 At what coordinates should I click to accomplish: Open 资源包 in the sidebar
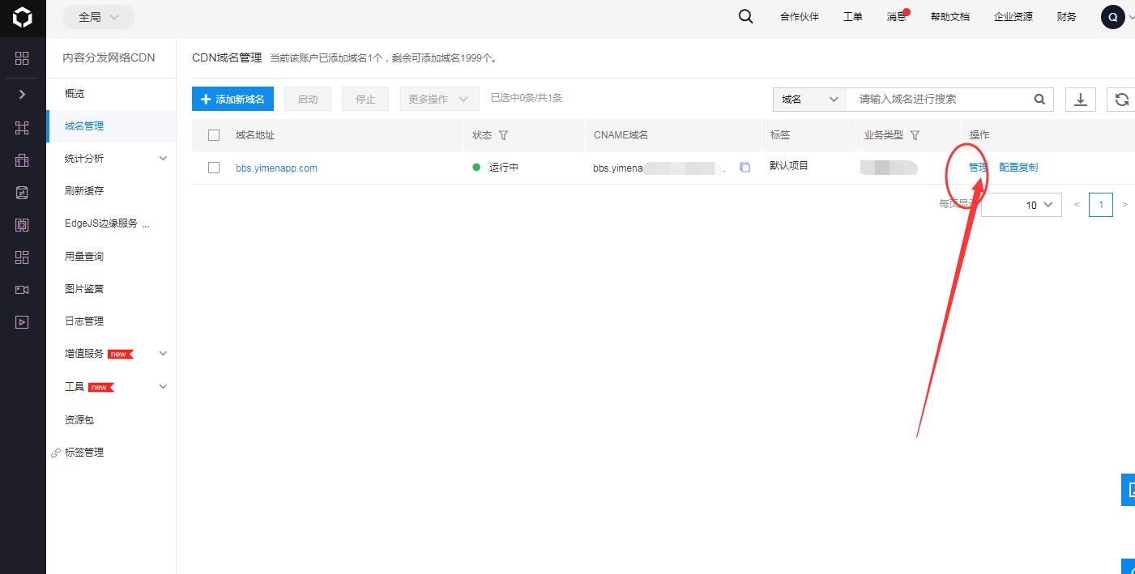coord(79,420)
